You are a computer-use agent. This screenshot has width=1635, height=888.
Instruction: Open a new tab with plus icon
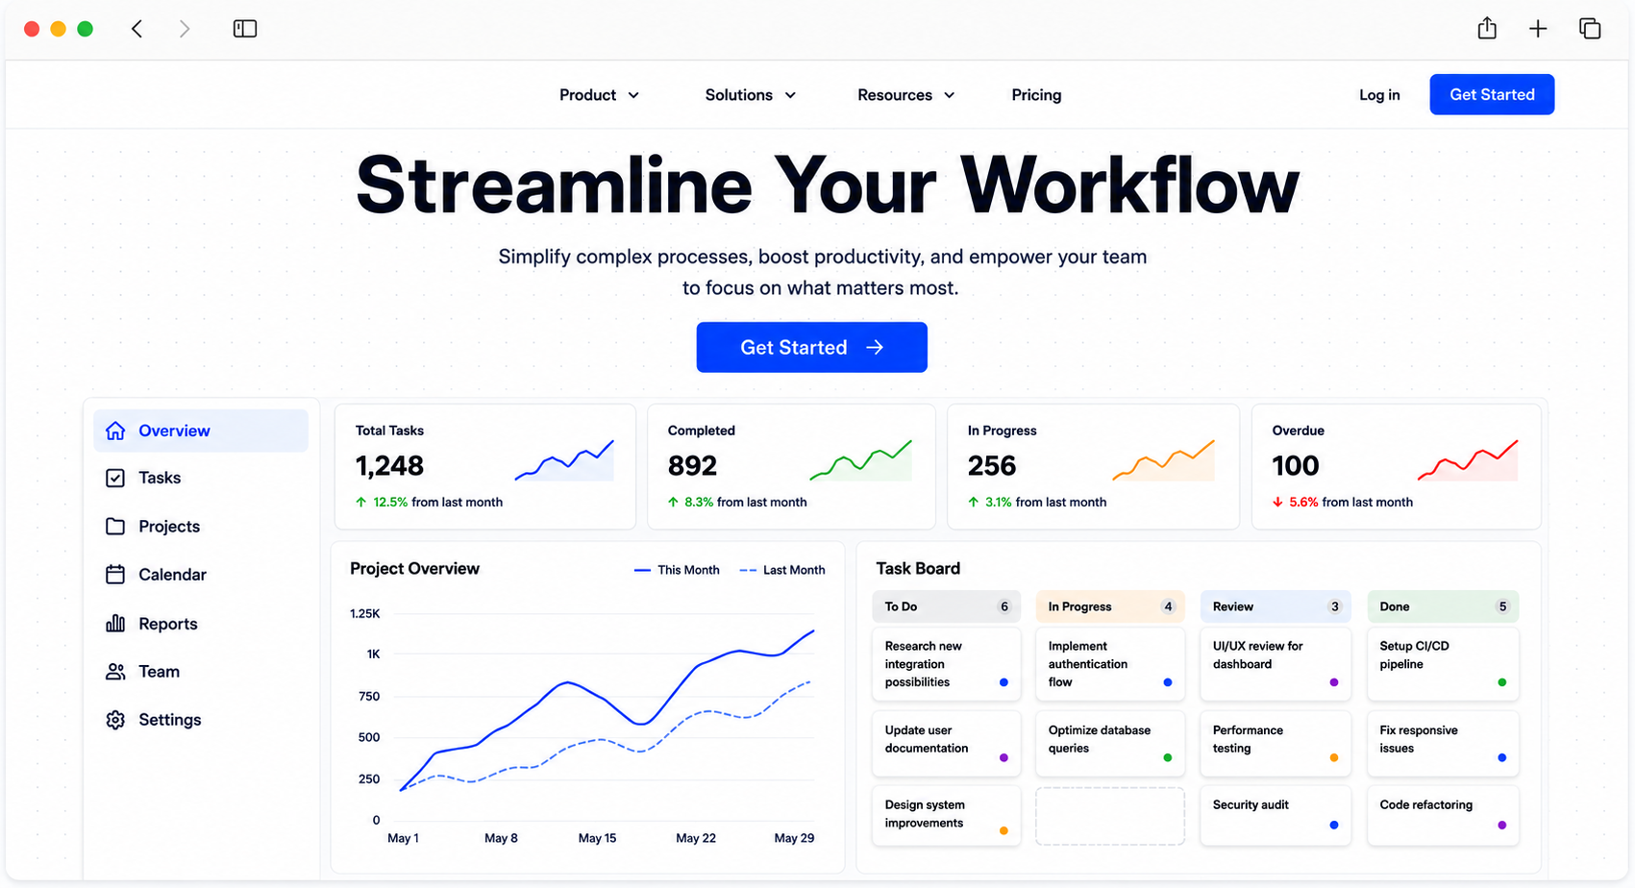[x=1538, y=29]
